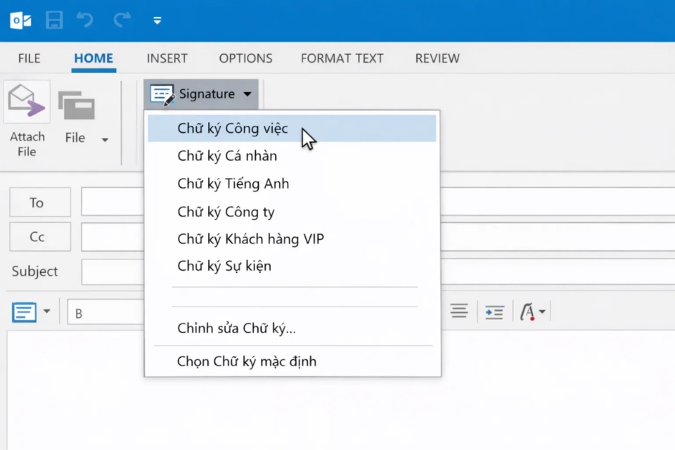
Task: Click the Undo icon
Action: pos(84,20)
